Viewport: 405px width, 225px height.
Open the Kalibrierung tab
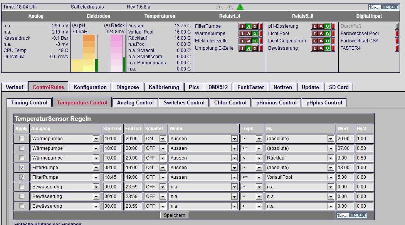(164, 87)
